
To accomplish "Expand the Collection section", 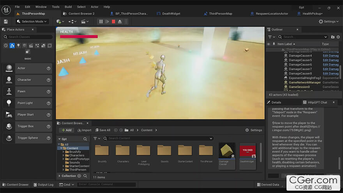I will 59,176.
